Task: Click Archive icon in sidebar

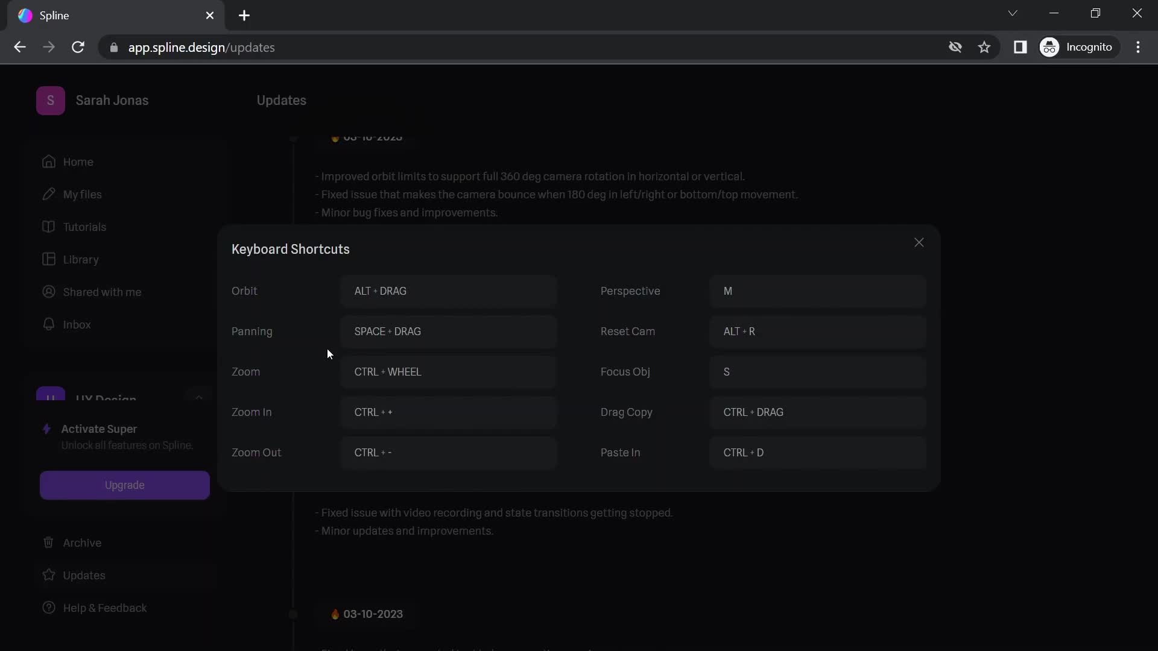Action: pyautogui.click(x=48, y=541)
